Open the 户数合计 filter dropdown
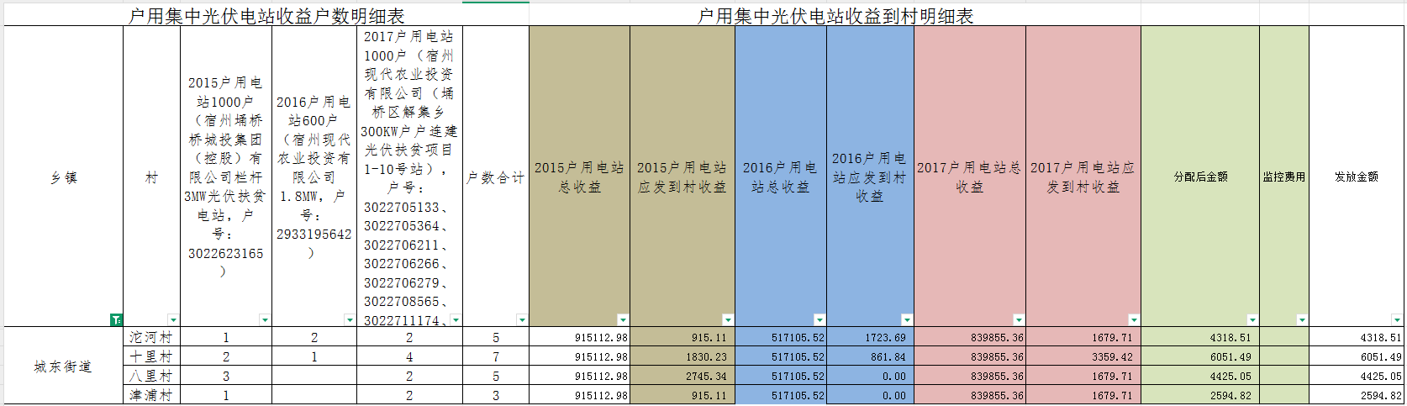The height and width of the screenshot is (406, 1407). coord(522,320)
